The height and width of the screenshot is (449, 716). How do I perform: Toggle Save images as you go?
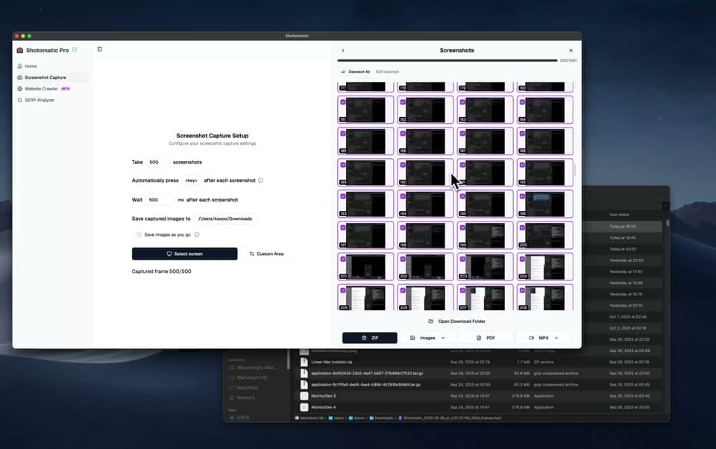pyautogui.click(x=137, y=234)
